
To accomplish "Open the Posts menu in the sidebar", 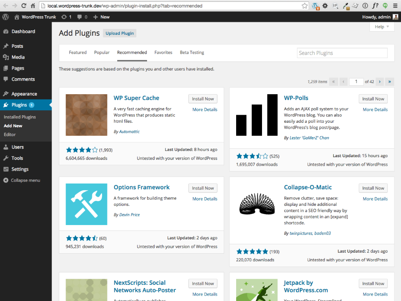I will pos(25,46).
